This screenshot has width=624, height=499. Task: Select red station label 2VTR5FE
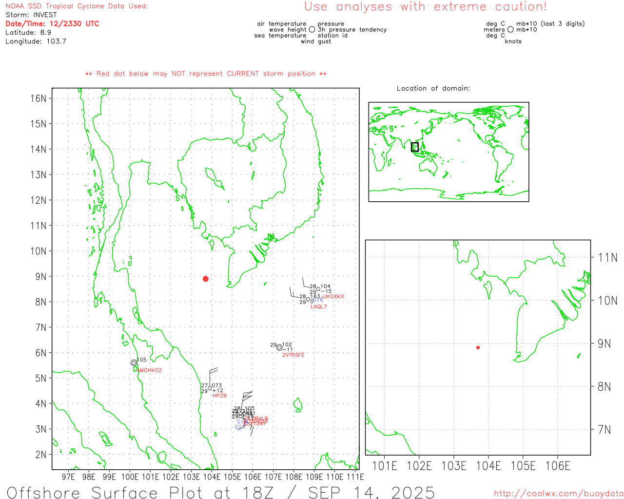pyautogui.click(x=293, y=355)
